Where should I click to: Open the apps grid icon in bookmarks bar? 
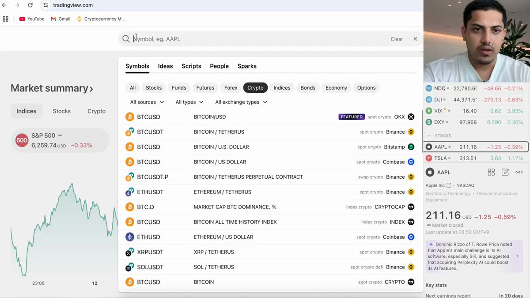click(x=6, y=19)
